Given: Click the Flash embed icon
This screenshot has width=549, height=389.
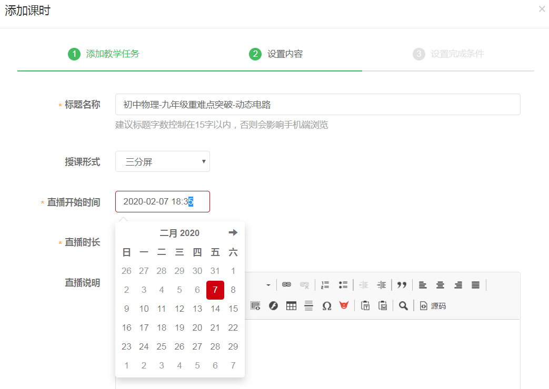Looking at the screenshot, I should pyautogui.click(x=273, y=306).
